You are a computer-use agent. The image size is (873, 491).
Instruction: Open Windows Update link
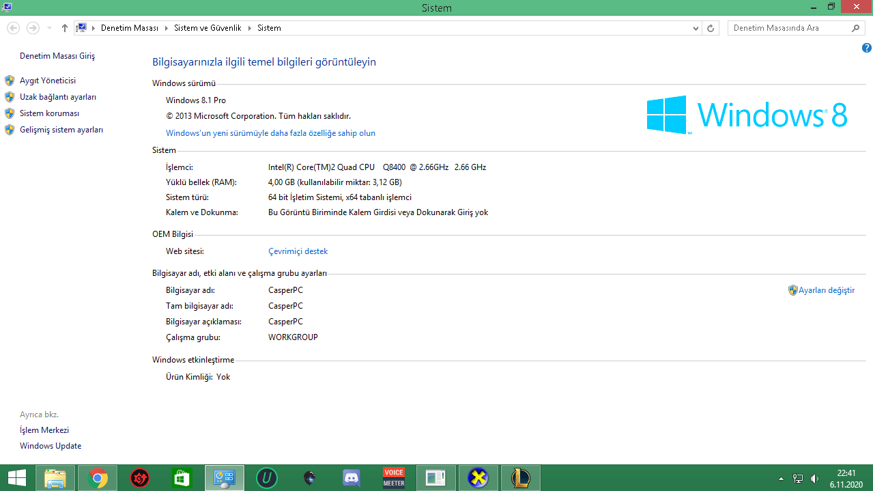pyautogui.click(x=51, y=446)
